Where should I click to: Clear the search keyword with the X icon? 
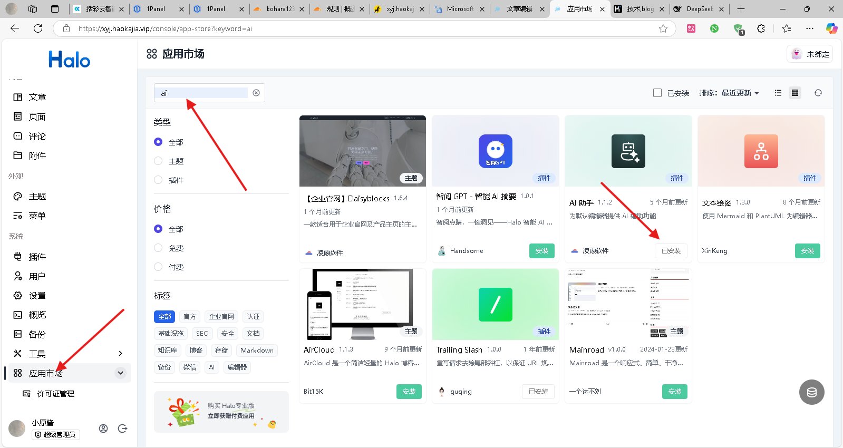click(x=256, y=93)
